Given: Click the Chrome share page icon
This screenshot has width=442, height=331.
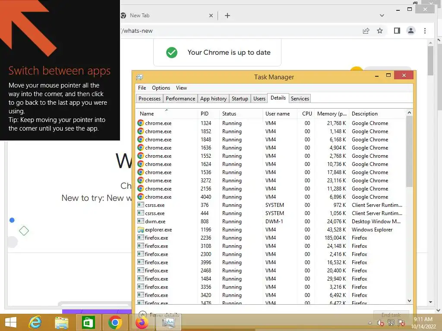Looking at the screenshot, I should [x=366, y=31].
